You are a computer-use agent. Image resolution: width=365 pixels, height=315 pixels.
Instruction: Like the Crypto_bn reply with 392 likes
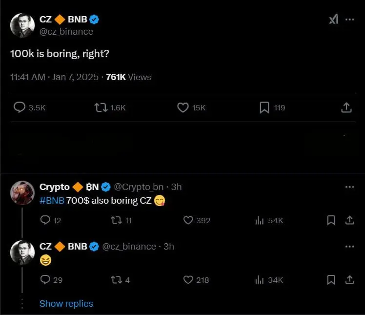click(x=188, y=220)
